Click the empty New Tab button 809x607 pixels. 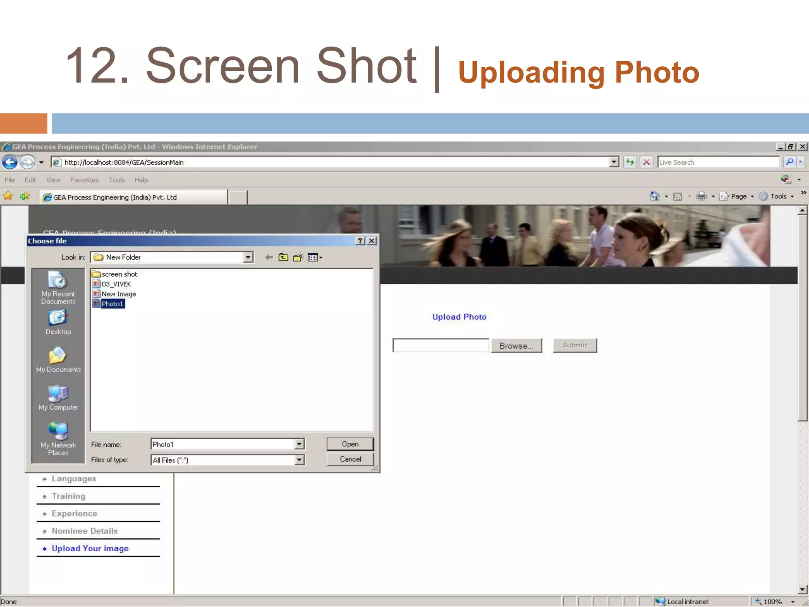coord(238,197)
